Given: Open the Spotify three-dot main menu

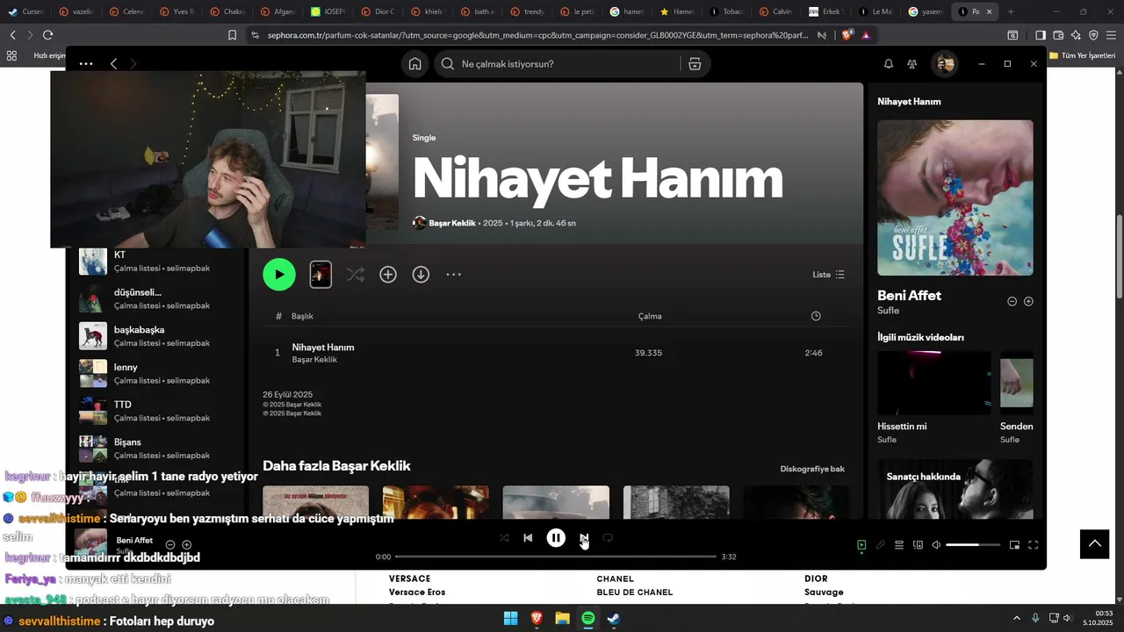Looking at the screenshot, I should (x=85, y=64).
